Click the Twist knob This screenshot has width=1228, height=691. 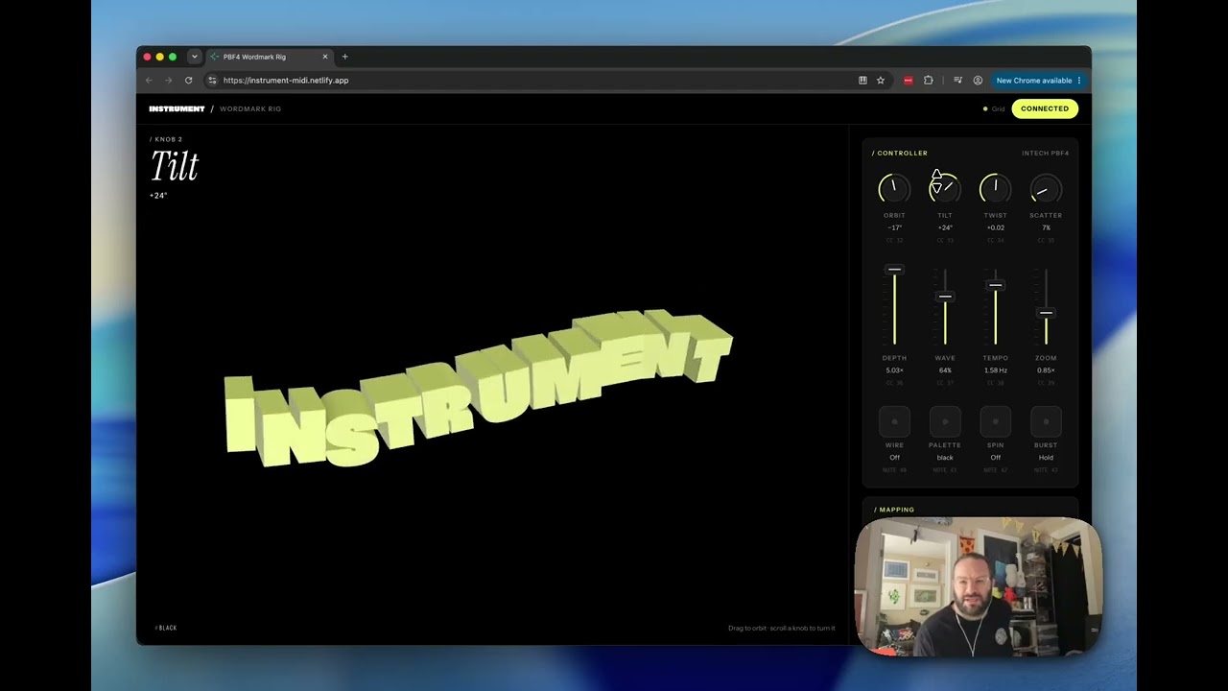click(995, 189)
